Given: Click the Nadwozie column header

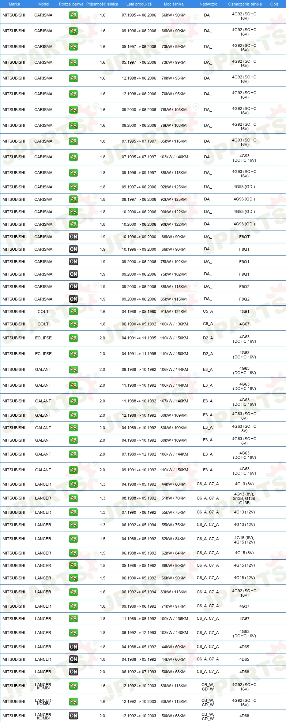Looking at the screenshot, I should click(x=208, y=4).
